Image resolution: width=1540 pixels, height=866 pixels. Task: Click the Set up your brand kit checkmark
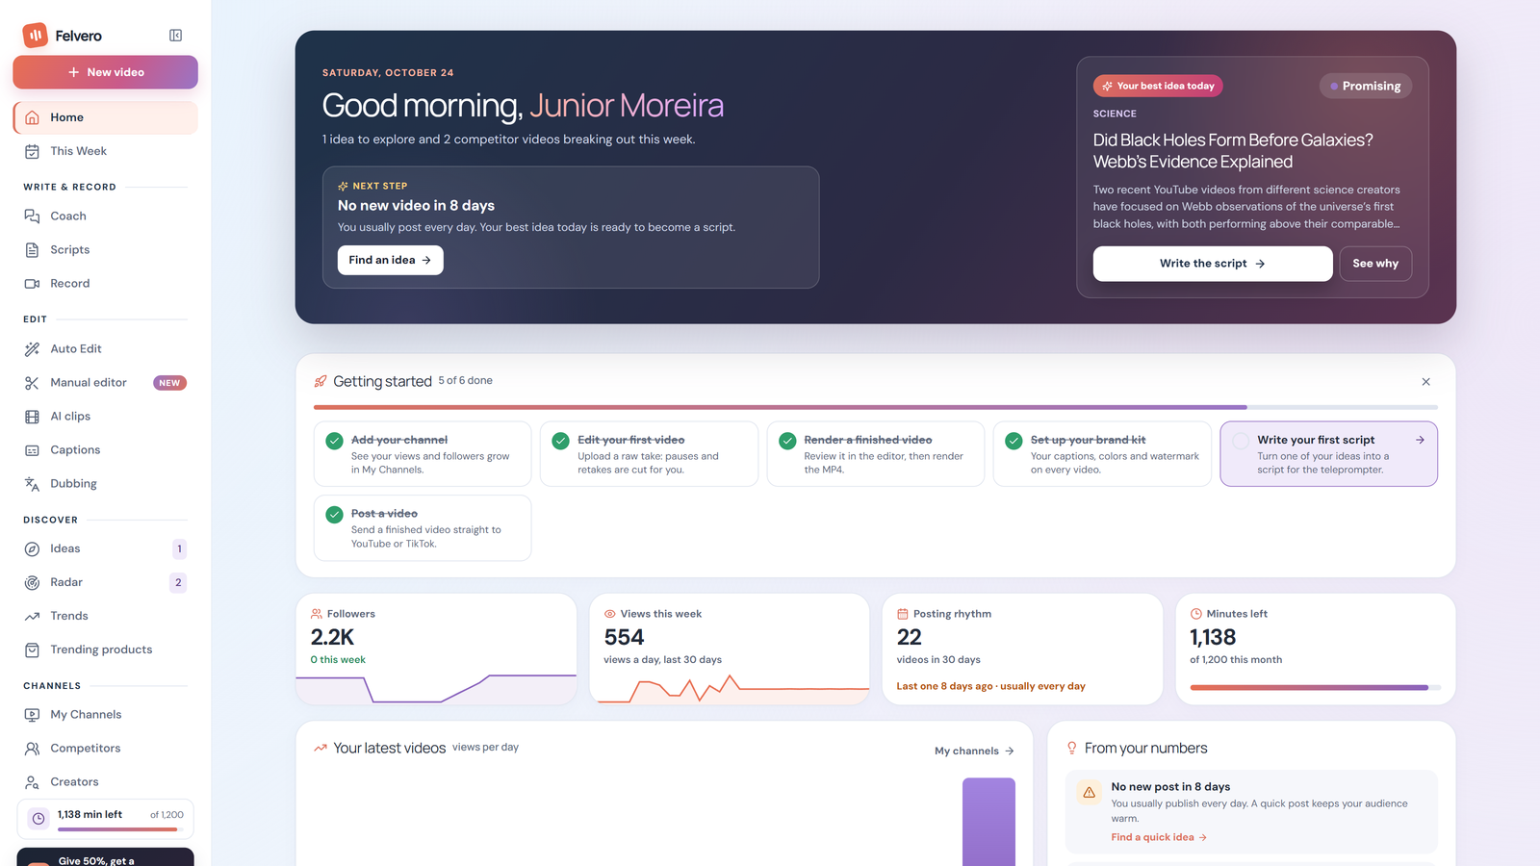1014,441
